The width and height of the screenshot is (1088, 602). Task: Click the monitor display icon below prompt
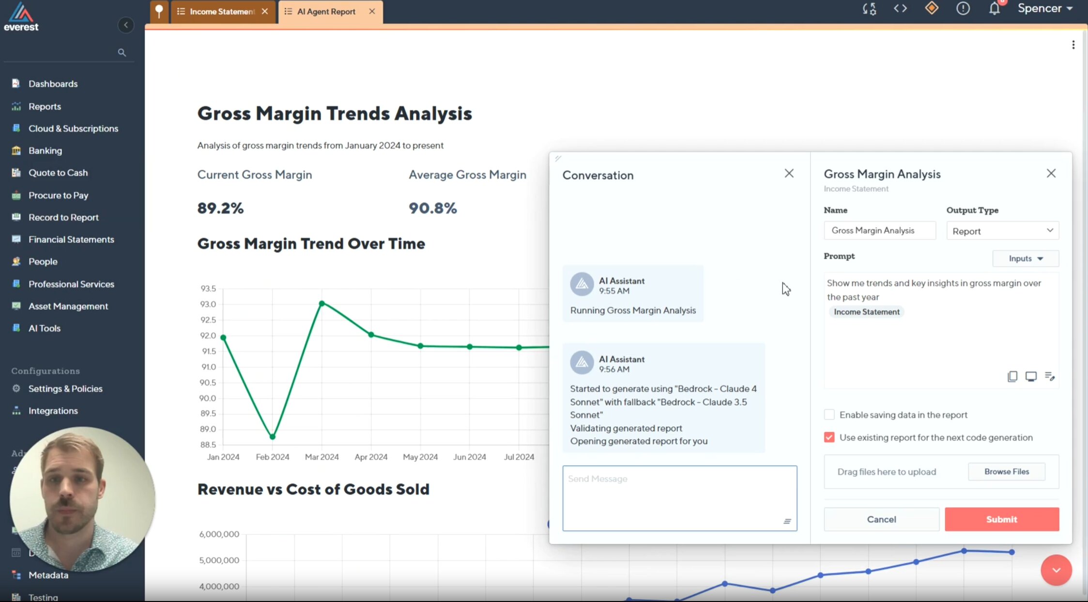pos(1031,376)
